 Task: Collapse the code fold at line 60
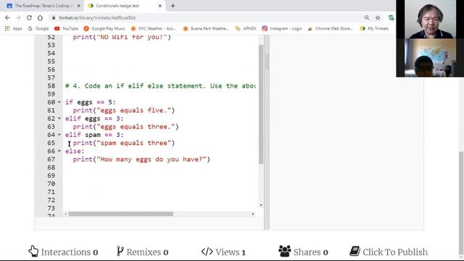(59, 102)
